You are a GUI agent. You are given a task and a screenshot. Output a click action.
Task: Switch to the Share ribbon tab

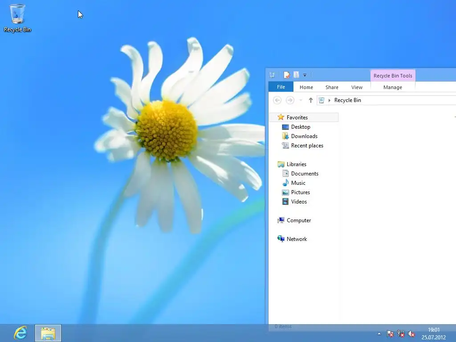pyautogui.click(x=332, y=87)
